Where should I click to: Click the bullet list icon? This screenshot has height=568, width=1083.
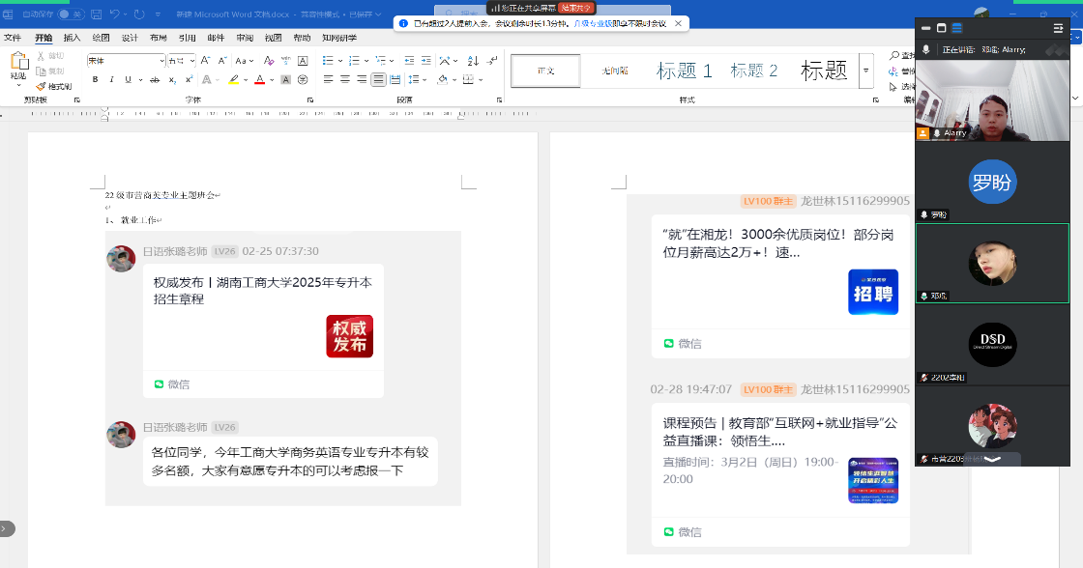click(x=329, y=61)
